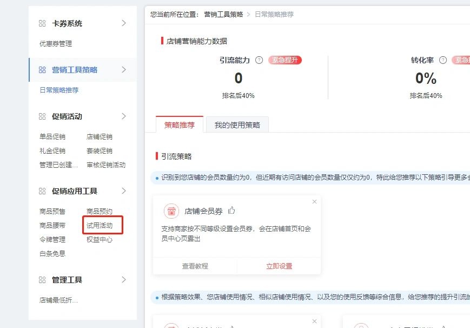Click the 营销工具策略 section heading
This screenshot has width=470, height=328.
[x=75, y=70]
